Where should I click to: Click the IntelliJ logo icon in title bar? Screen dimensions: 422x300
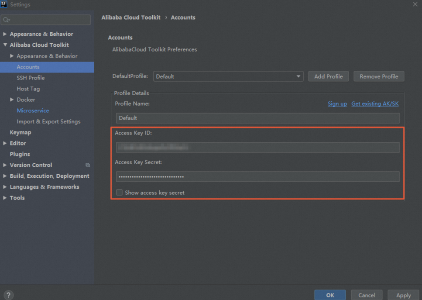4,4
